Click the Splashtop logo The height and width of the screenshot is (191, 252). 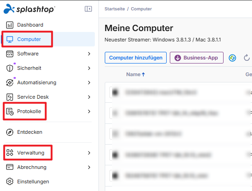(x=29, y=9)
